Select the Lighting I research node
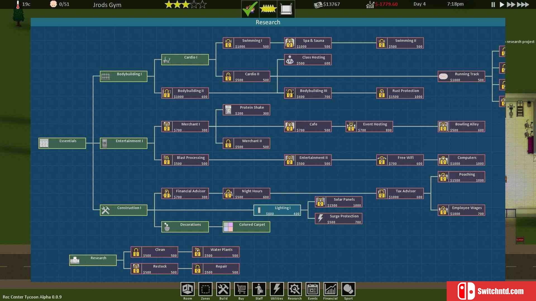Image resolution: width=536 pixels, height=301 pixels. coord(277,210)
